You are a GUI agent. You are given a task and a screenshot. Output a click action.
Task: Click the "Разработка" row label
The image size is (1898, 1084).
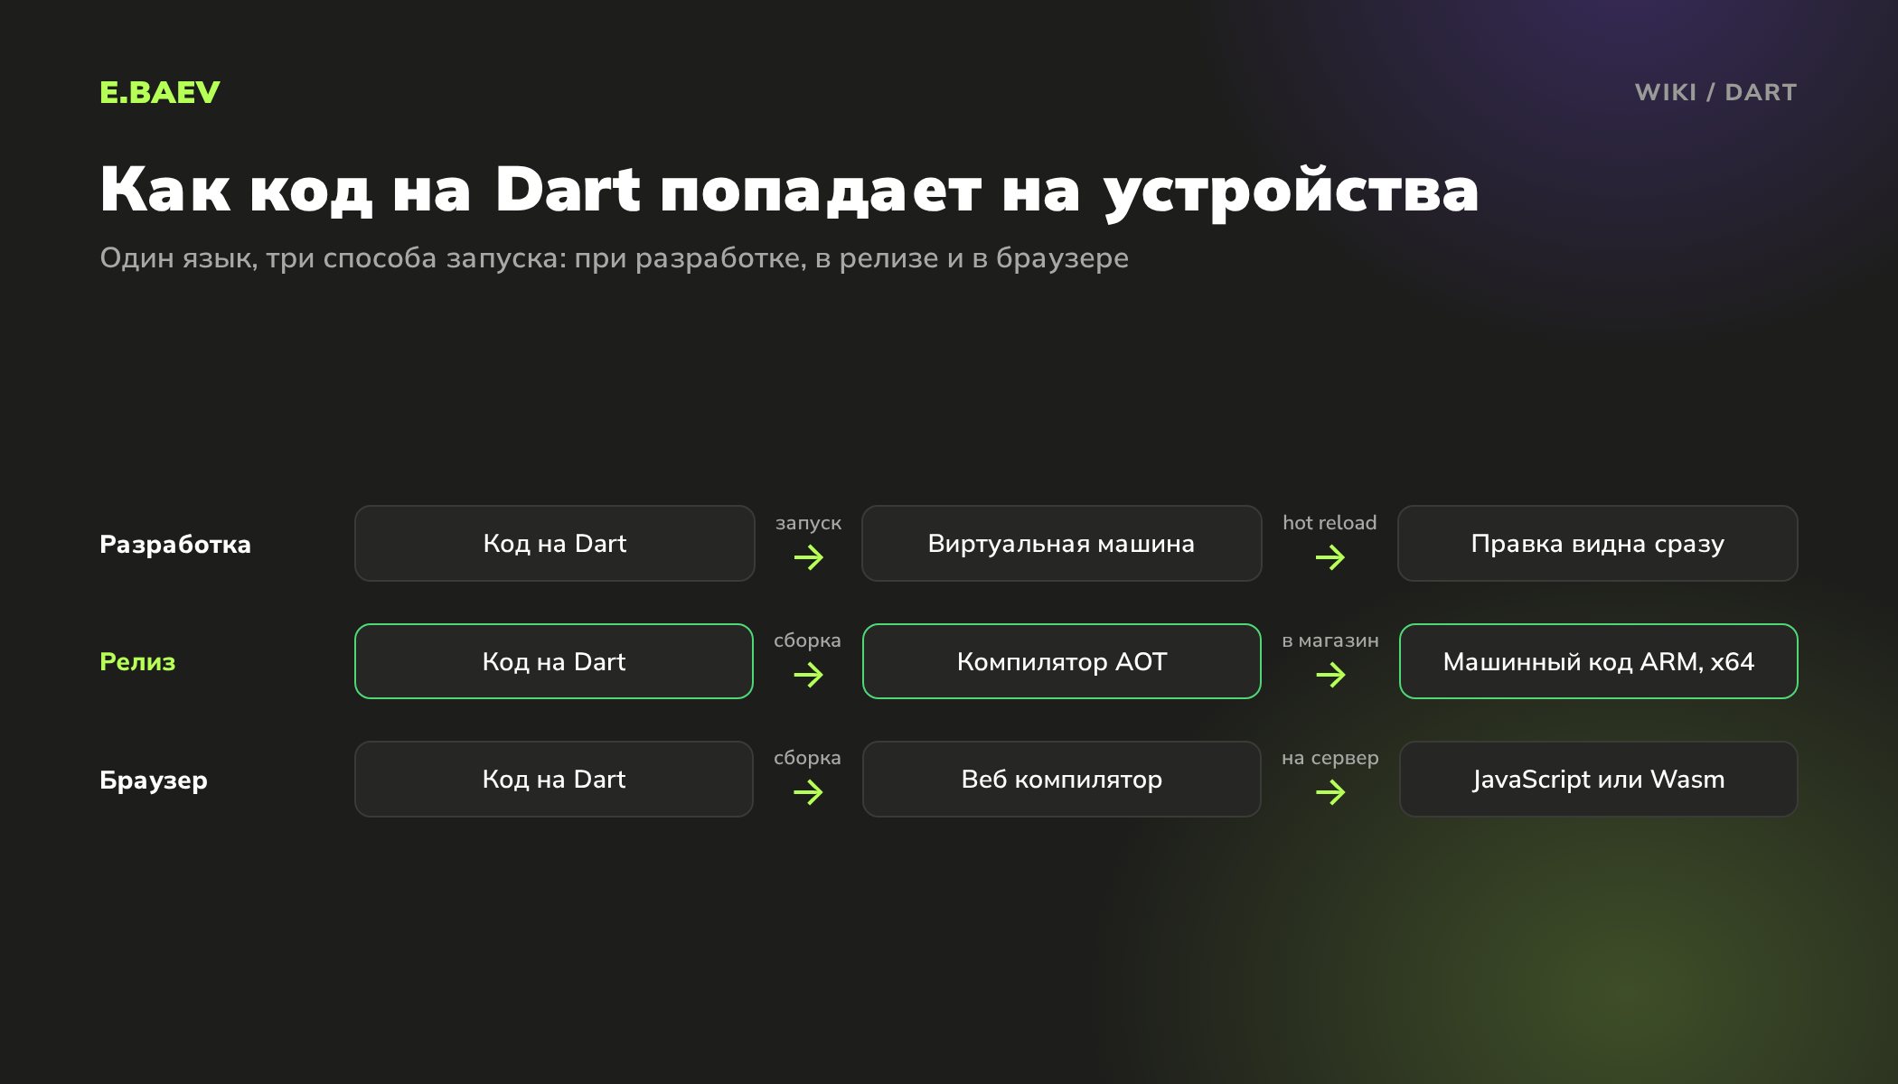175,545
